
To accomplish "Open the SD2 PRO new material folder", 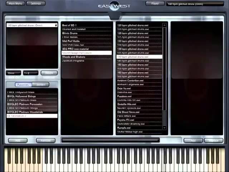I will tap(87, 49).
